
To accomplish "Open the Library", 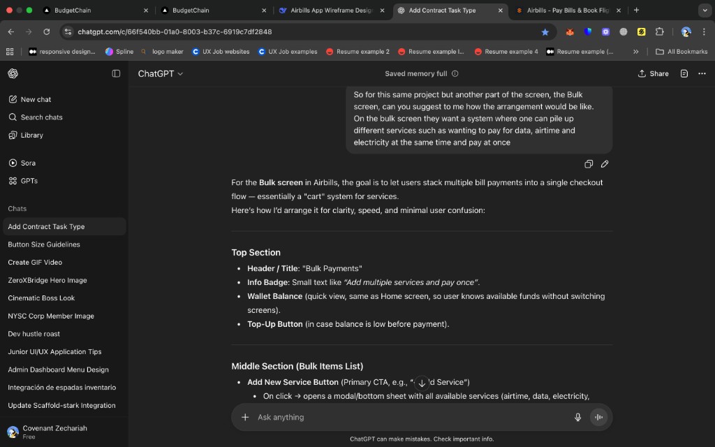I will tap(26, 135).
